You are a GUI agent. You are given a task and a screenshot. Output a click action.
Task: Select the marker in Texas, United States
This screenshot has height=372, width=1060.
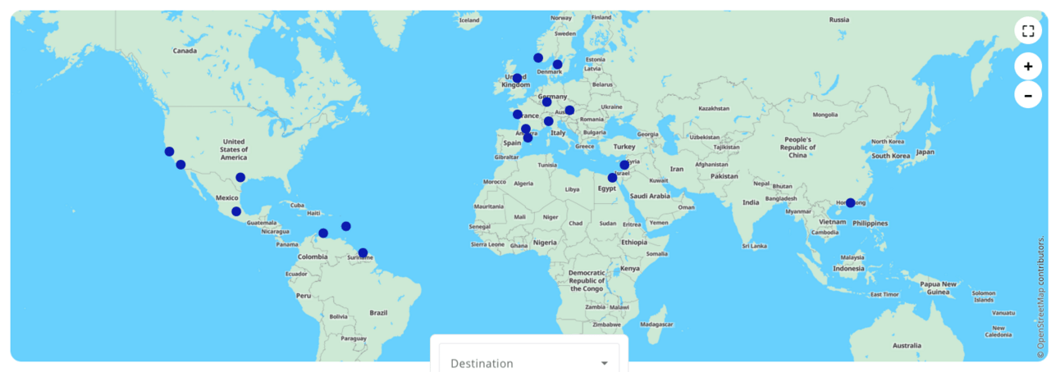(x=240, y=177)
